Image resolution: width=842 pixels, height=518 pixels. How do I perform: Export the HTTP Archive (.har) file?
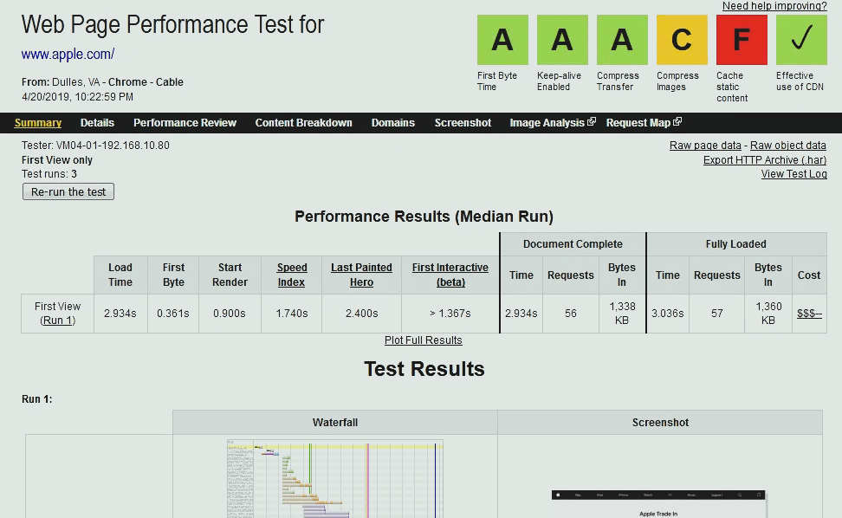coord(764,159)
